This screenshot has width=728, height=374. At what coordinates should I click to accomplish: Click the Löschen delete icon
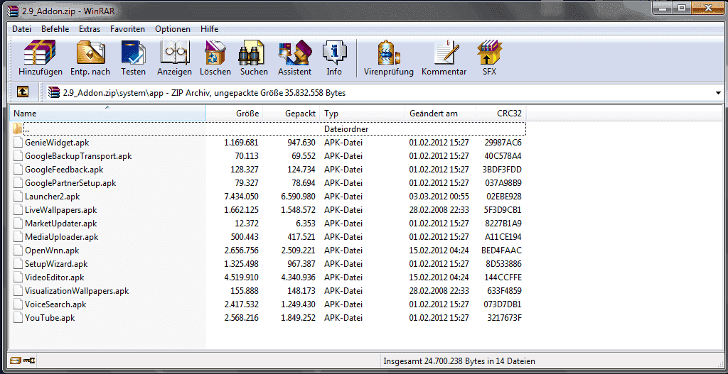pos(215,58)
